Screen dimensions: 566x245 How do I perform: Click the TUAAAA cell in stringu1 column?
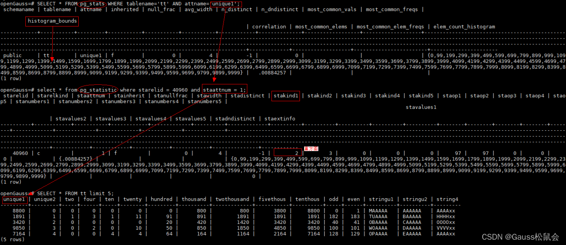pyautogui.click(x=378, y=216)
